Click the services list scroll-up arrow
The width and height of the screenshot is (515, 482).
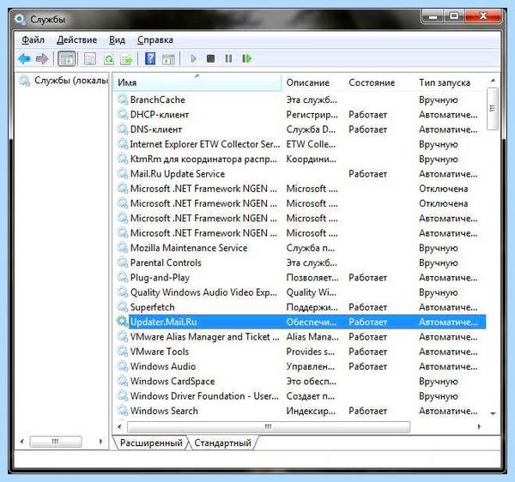tap(493, 81)
